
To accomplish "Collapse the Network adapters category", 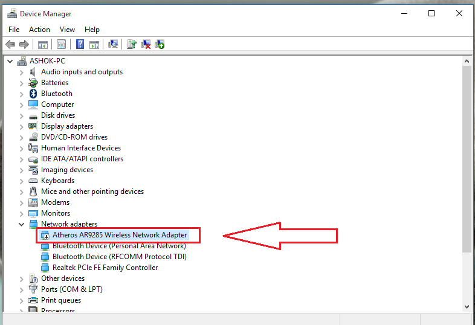I will (22, 224).
